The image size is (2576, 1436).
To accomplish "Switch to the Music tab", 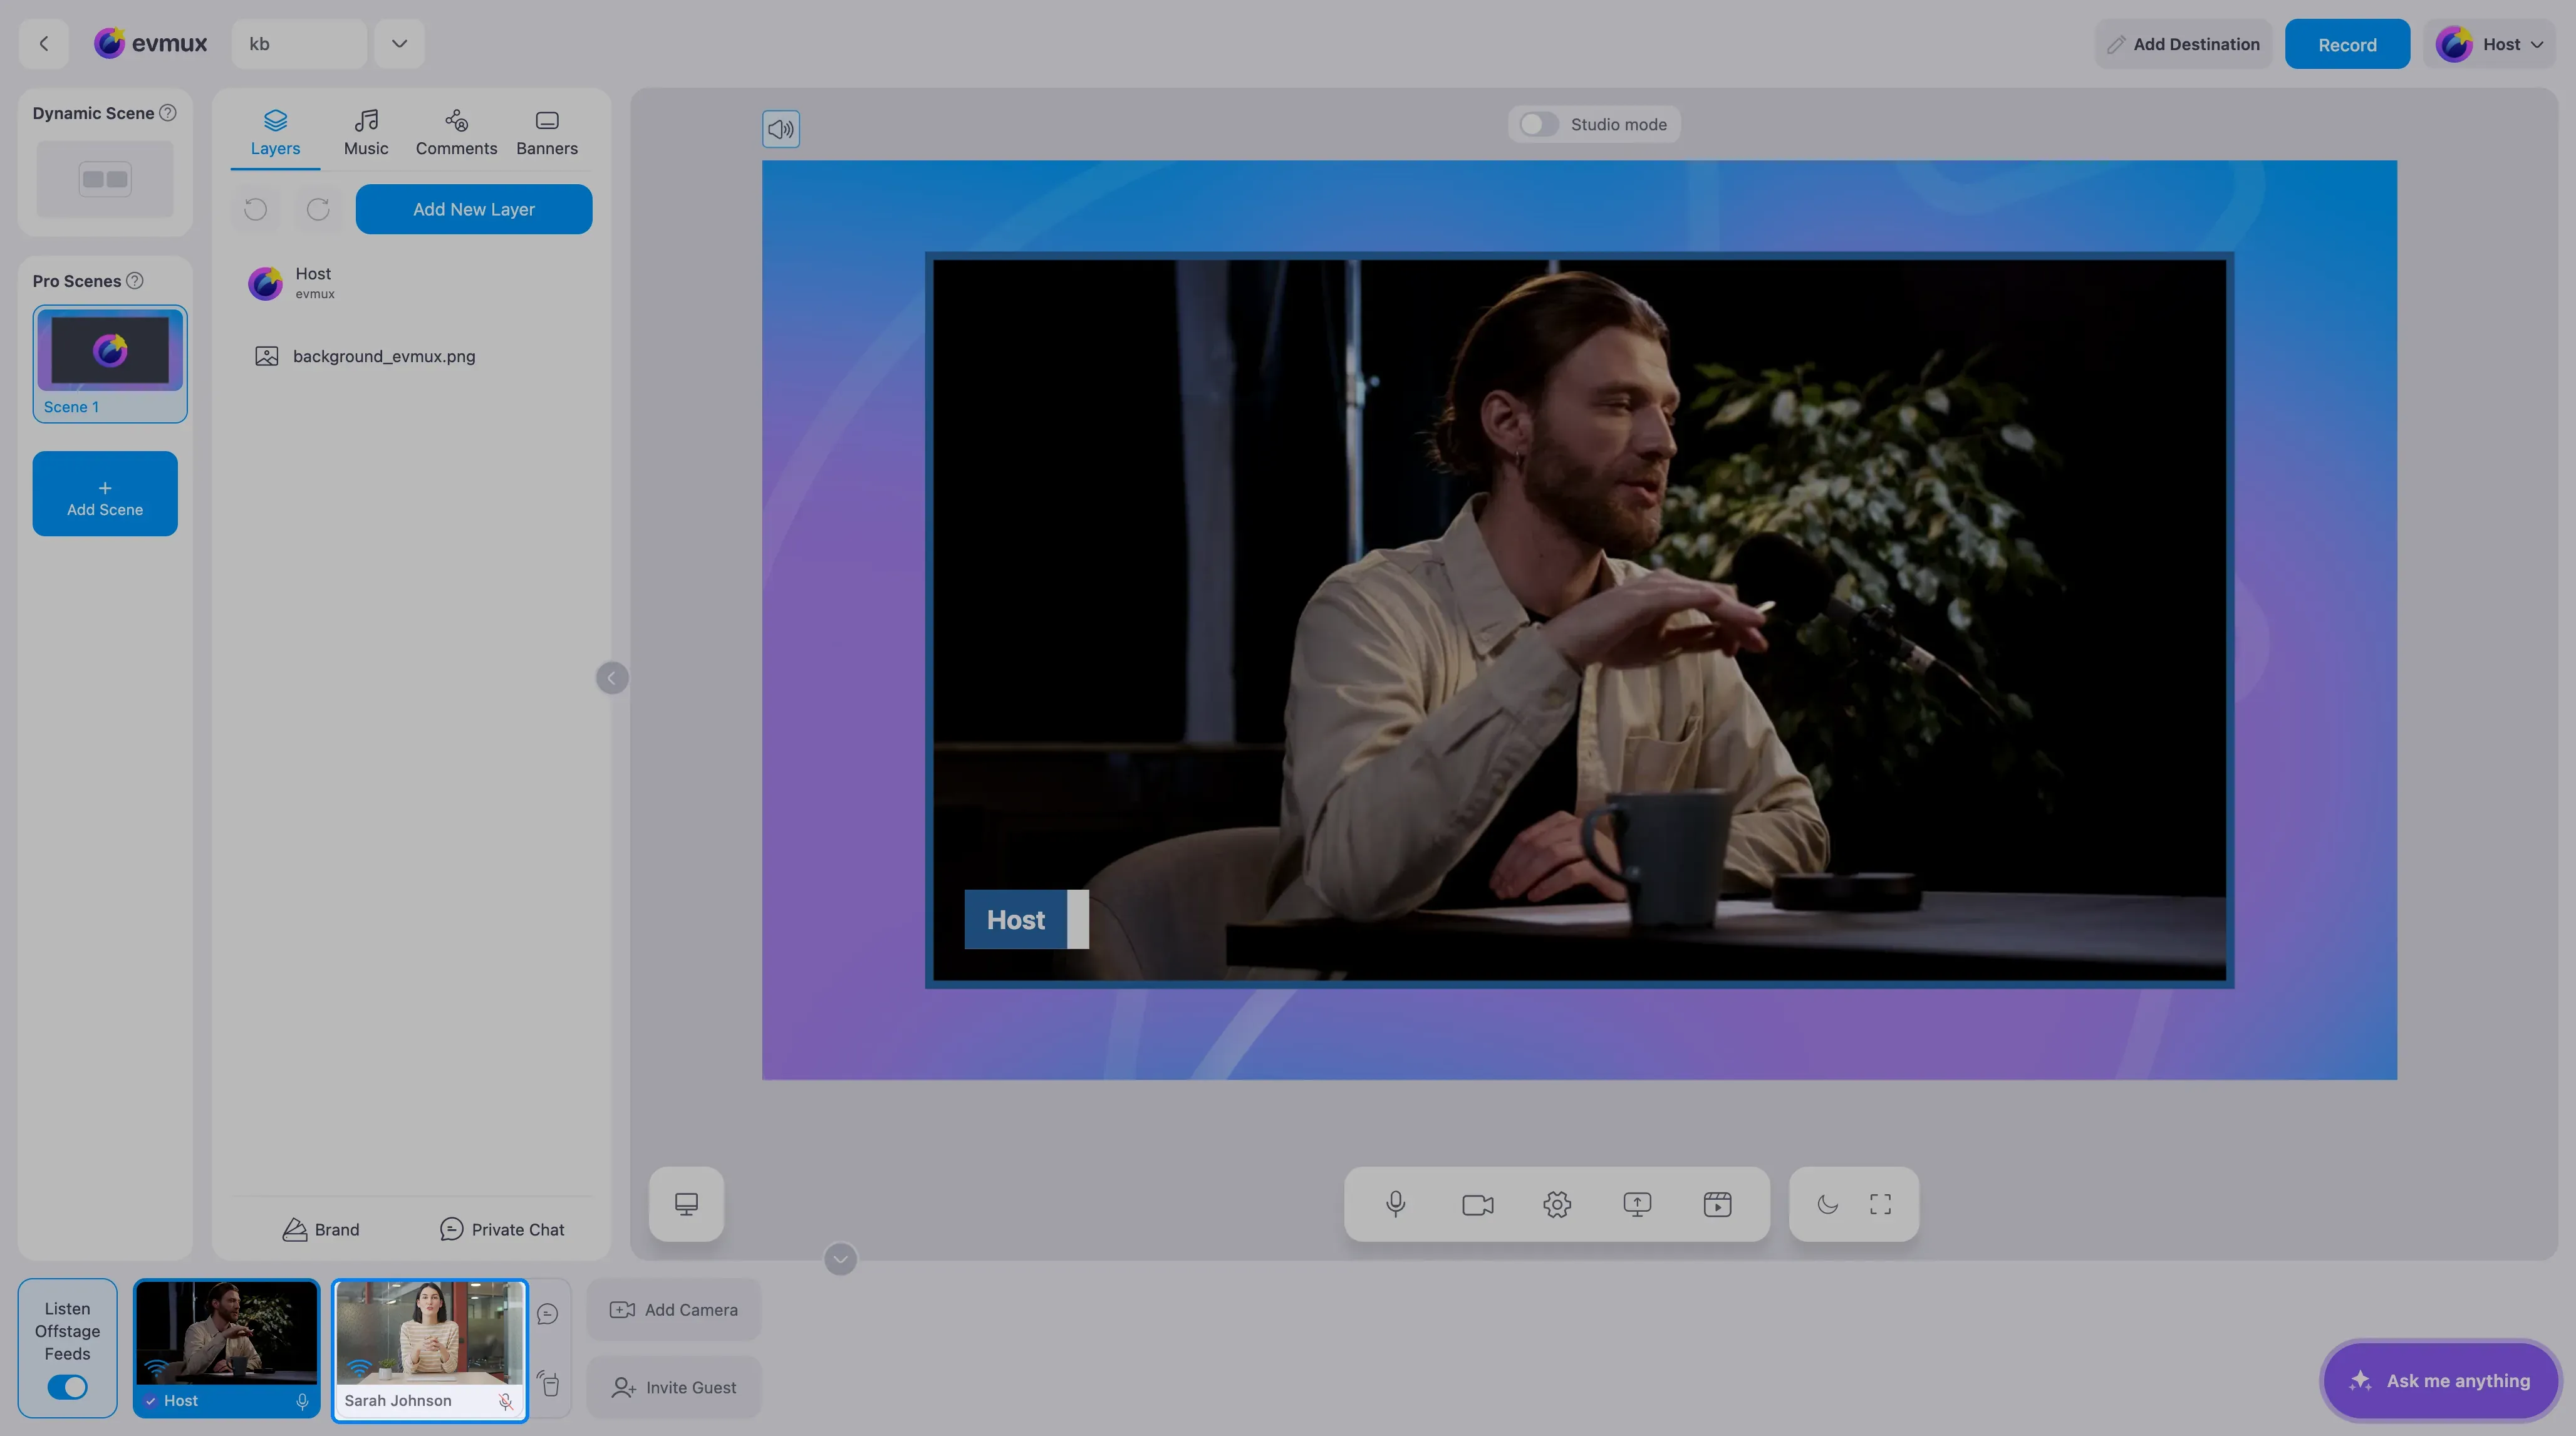I will (x=366, y=133).
